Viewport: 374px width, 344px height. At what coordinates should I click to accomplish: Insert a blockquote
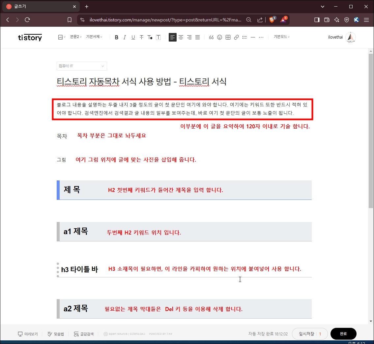pyautogui.click(x=211, y=37)
